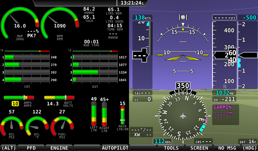This screenshot has width=258, height=151.
Task: Click the 1032 MB barometer setting
Action: (x=224, y=93)
